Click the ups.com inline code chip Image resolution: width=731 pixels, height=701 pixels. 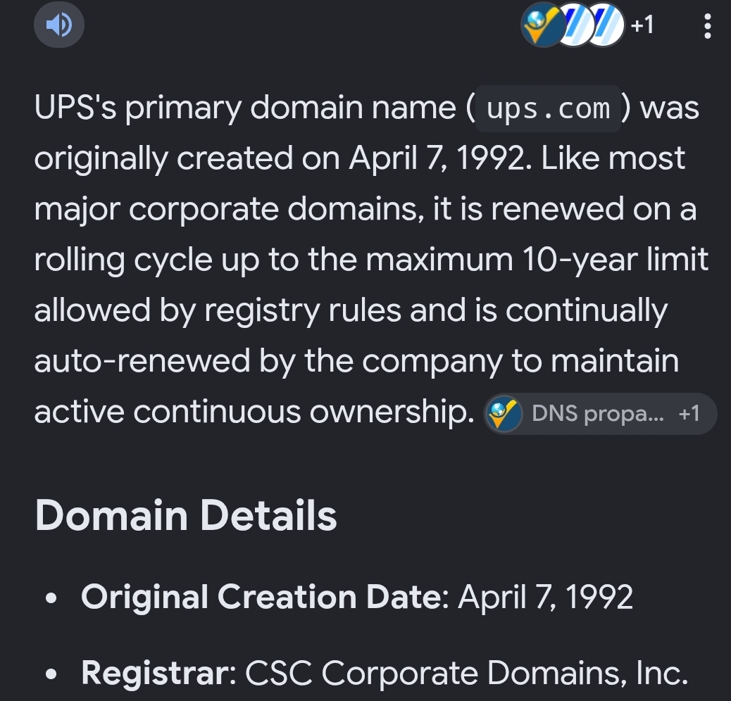click(548, 108)
